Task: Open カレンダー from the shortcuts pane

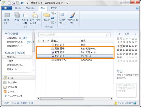Action: (x=10, y=83)
